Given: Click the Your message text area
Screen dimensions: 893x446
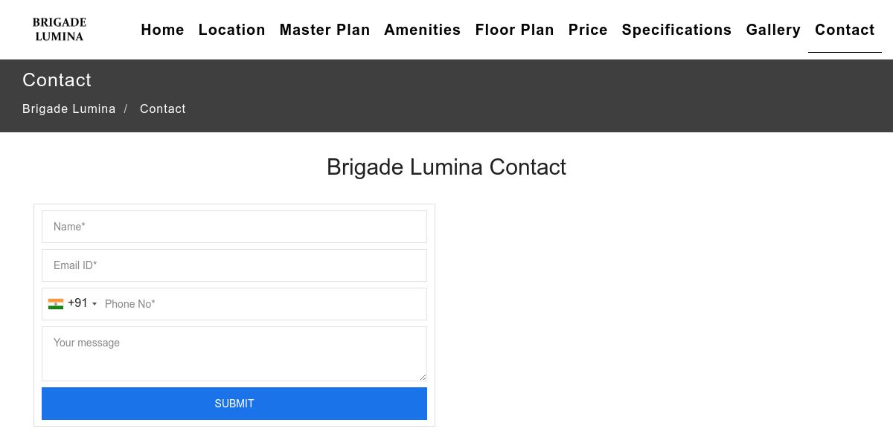Looking at the screenshot, I should click(x=234, y=354).
